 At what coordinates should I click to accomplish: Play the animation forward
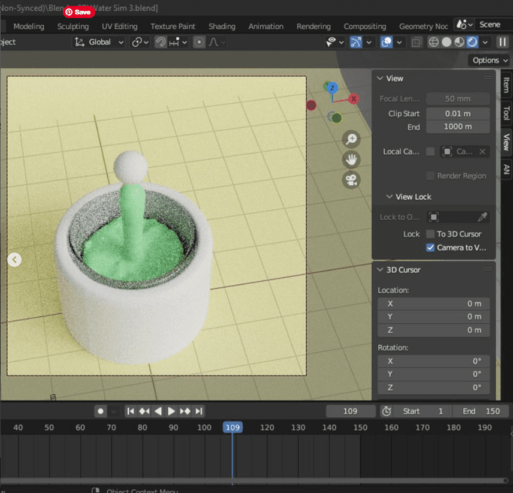click(171, 411)
